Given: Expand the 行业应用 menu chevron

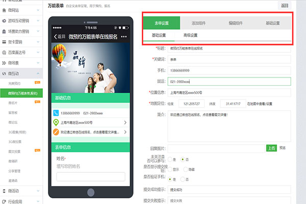Looking at the screenshot, I should [38, 201].
